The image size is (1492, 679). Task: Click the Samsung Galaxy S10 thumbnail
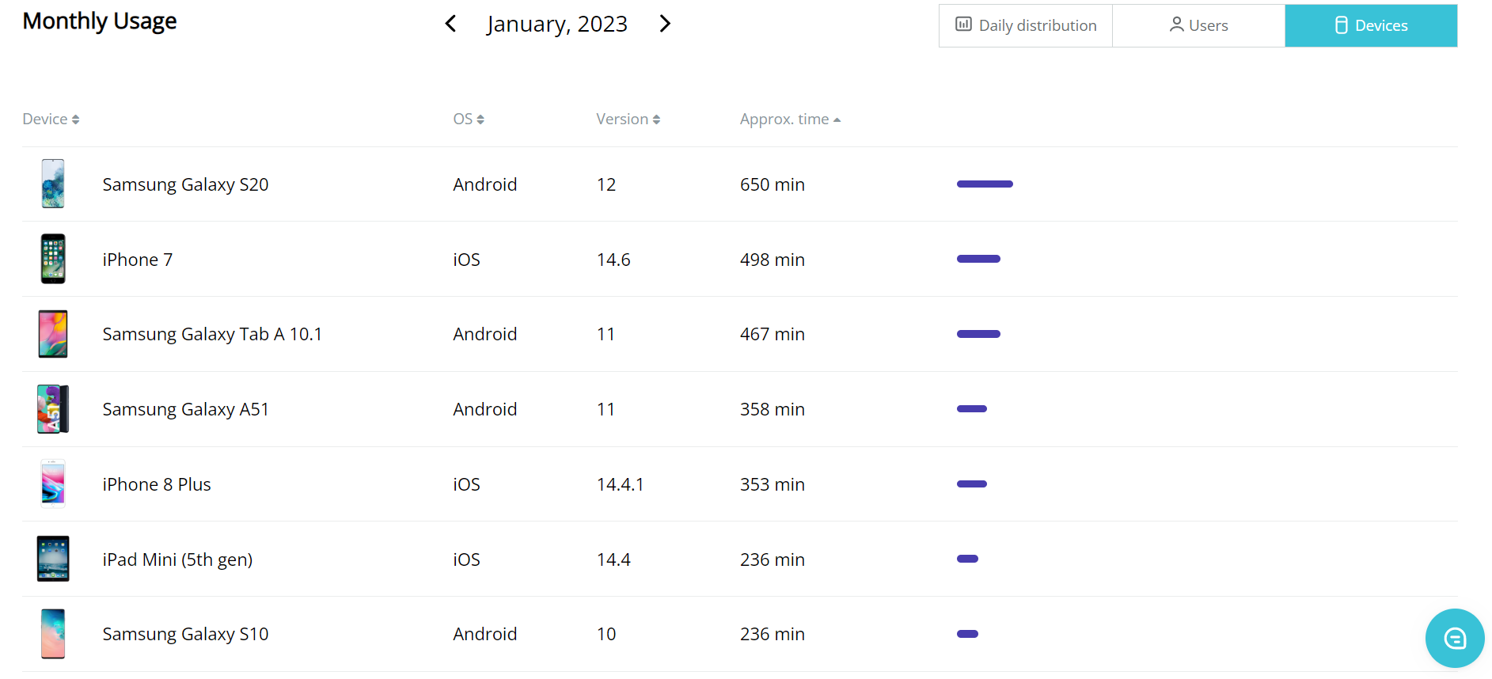(53, 634)
